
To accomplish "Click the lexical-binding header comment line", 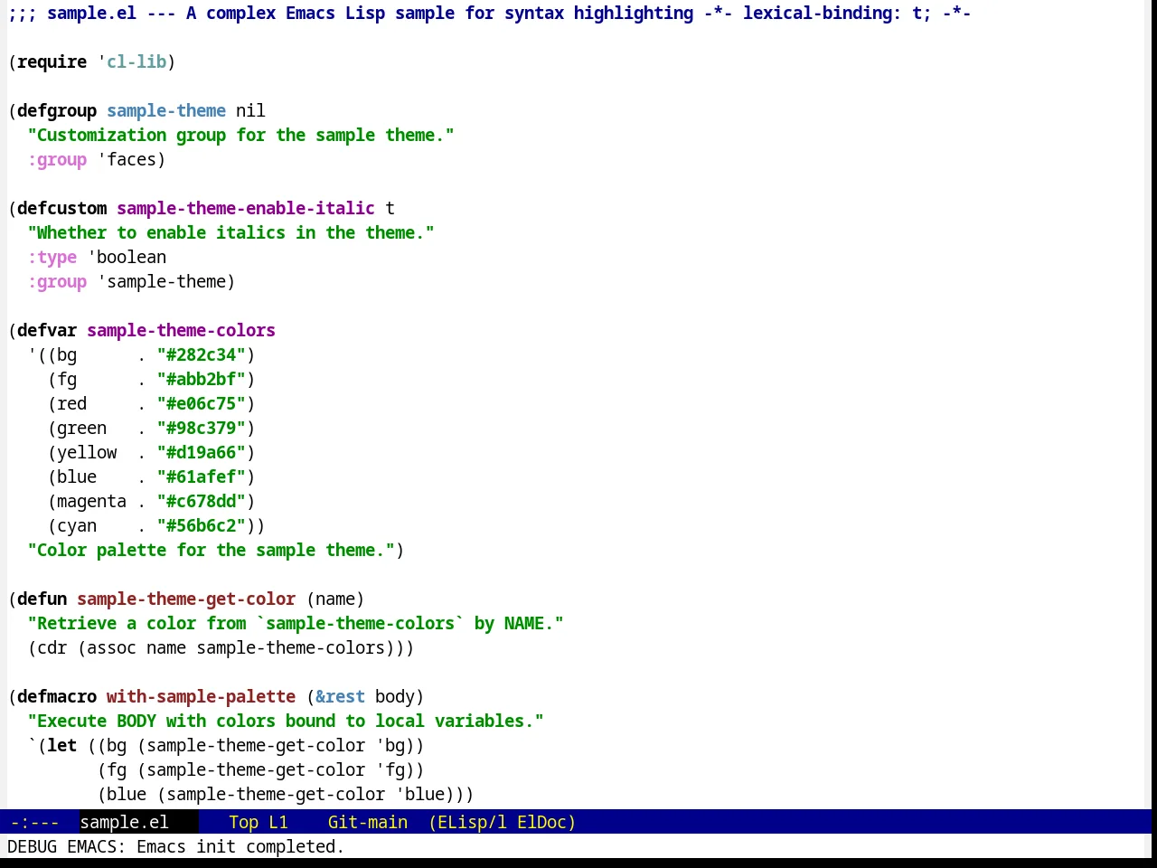I will point(489,13).
